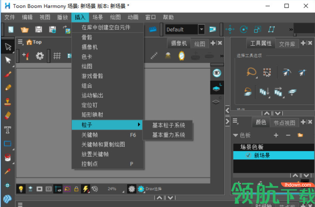Click the mirror icon in camera toolbar
Screen dimensions: 315x207
[182, 55]
